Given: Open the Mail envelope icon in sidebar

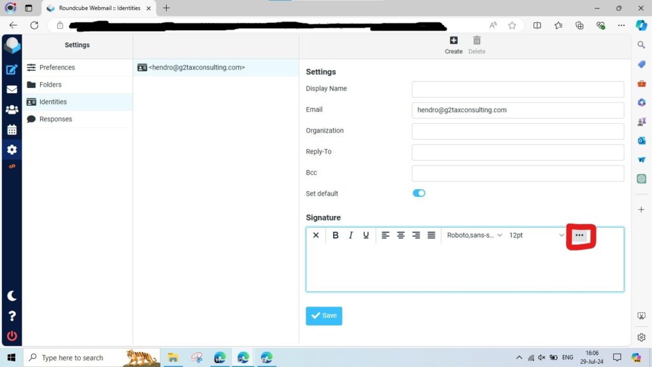Looking at the screenshot, I should click(11, 90).
